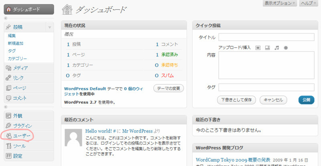
Task: Click the blue 公開 button
Action: [x=306, y=100]
